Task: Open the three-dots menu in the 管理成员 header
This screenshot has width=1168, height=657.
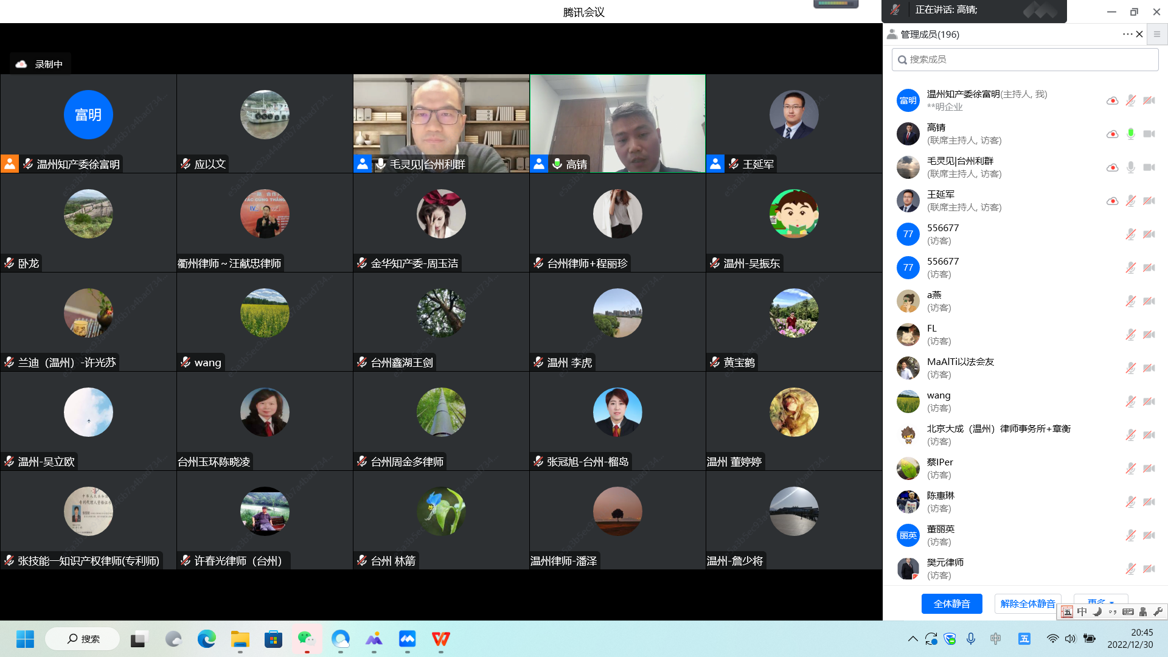Action: (x=1127, y=34)
